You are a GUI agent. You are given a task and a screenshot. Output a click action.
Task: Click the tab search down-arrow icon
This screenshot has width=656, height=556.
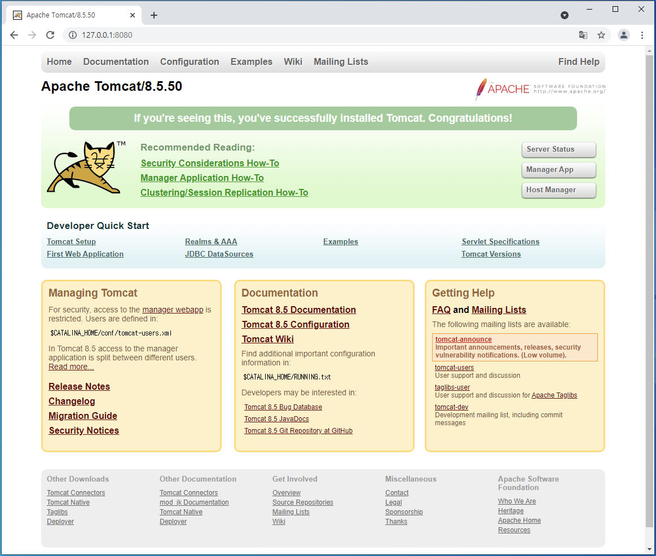point(565,15)
